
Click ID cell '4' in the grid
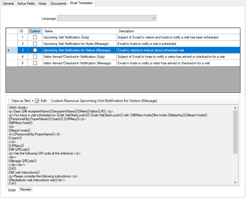(x=23, y=57)
